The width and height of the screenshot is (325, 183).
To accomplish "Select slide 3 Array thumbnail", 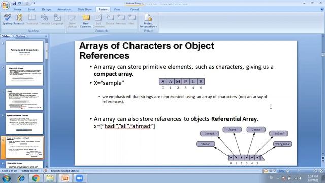I will coord(24,100).
